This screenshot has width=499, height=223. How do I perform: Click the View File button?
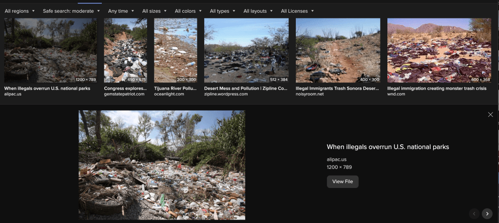342,182
